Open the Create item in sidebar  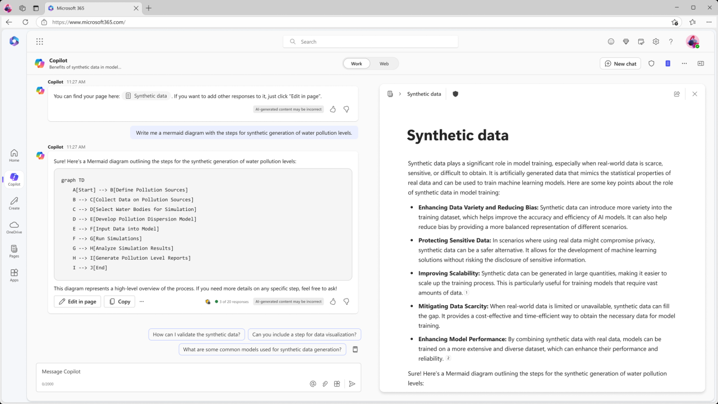click(x=14, y=203)
